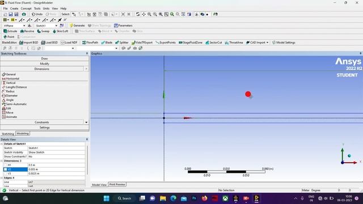This screenshot has width=363, height=204.
Task: Click the New Sketch icon
Action: coord(62,25)
